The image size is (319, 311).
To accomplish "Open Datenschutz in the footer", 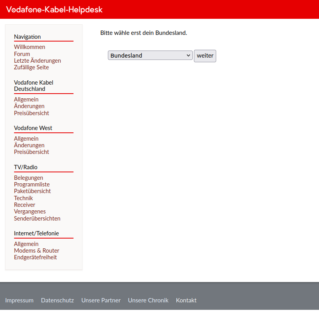I will pos(57,300).
